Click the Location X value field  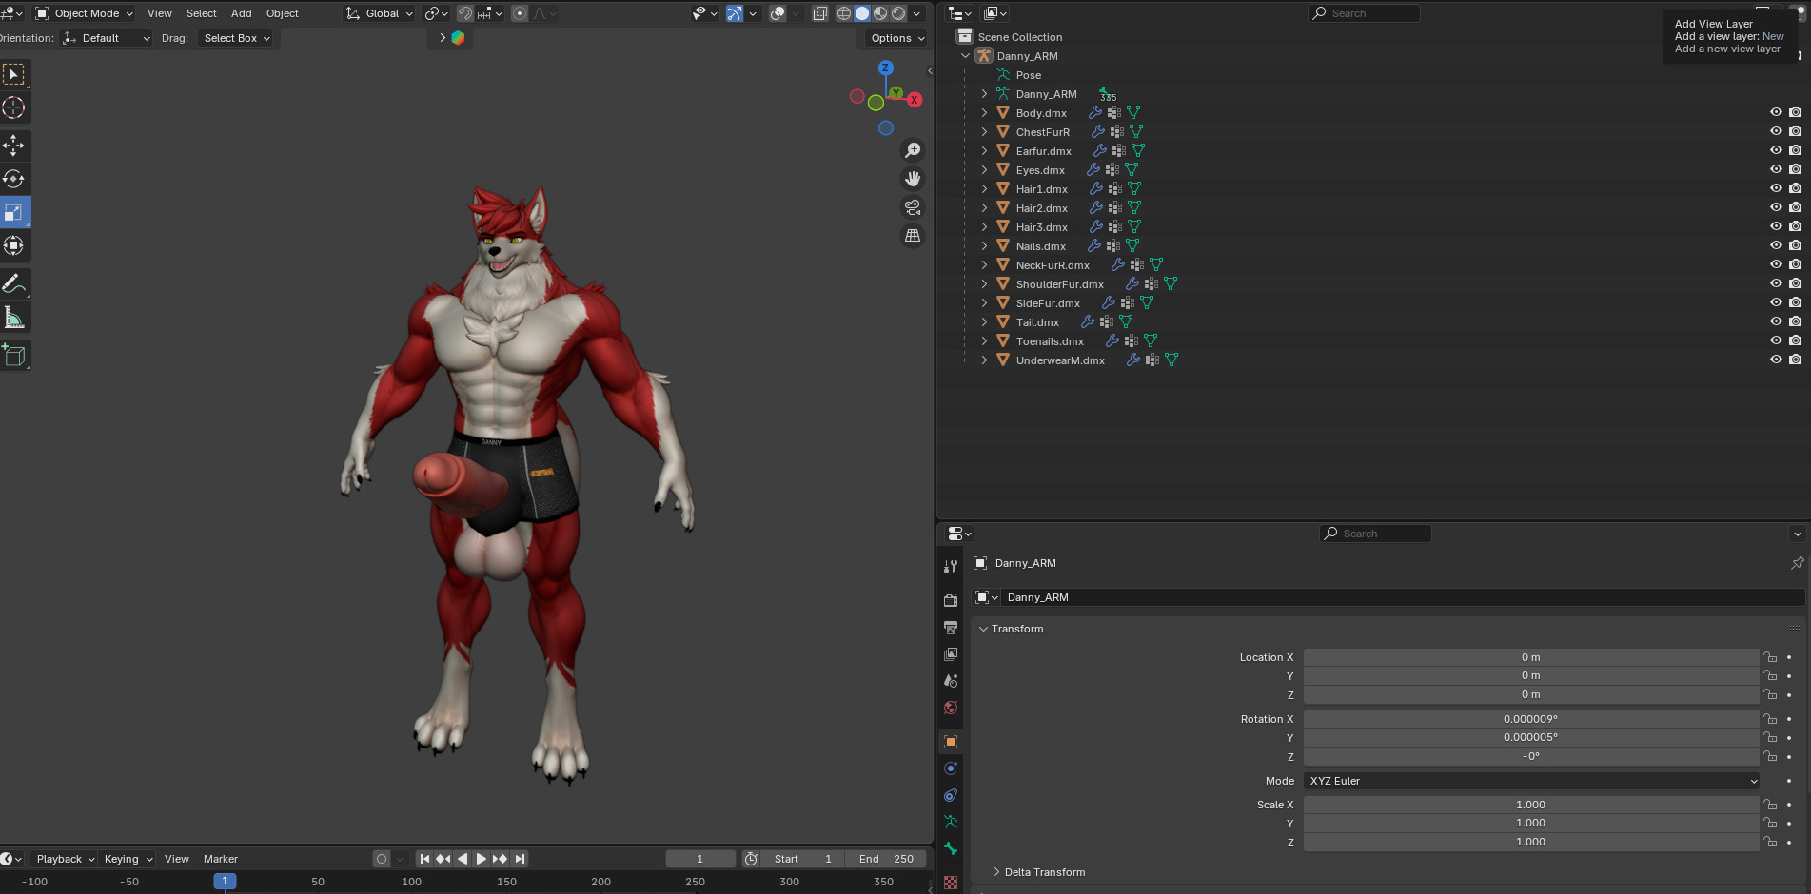[x=1530, y=657]
